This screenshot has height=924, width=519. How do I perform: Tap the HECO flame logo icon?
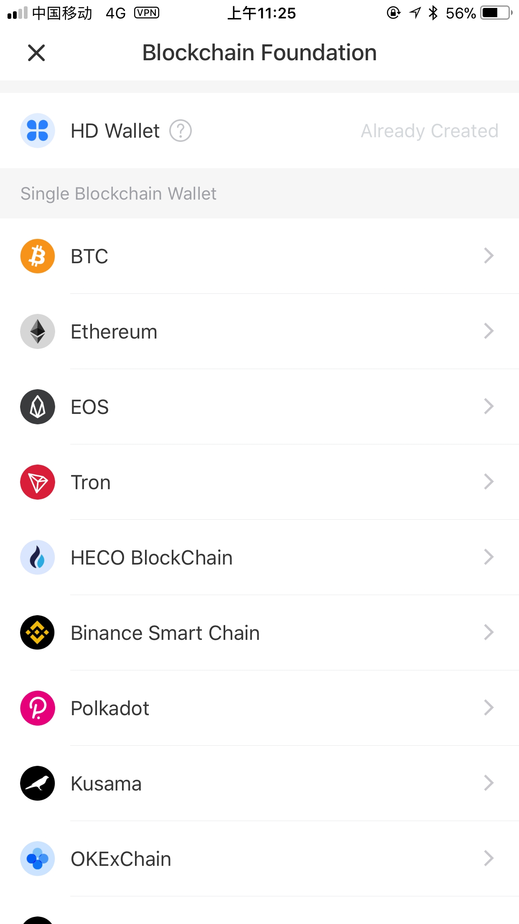click(38, 557)
